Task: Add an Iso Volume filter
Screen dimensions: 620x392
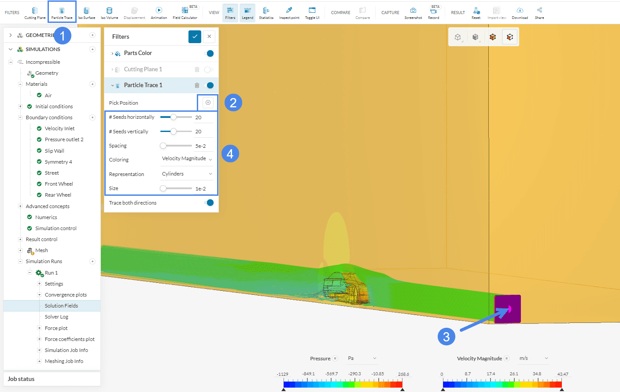Action: coord(109,12)
